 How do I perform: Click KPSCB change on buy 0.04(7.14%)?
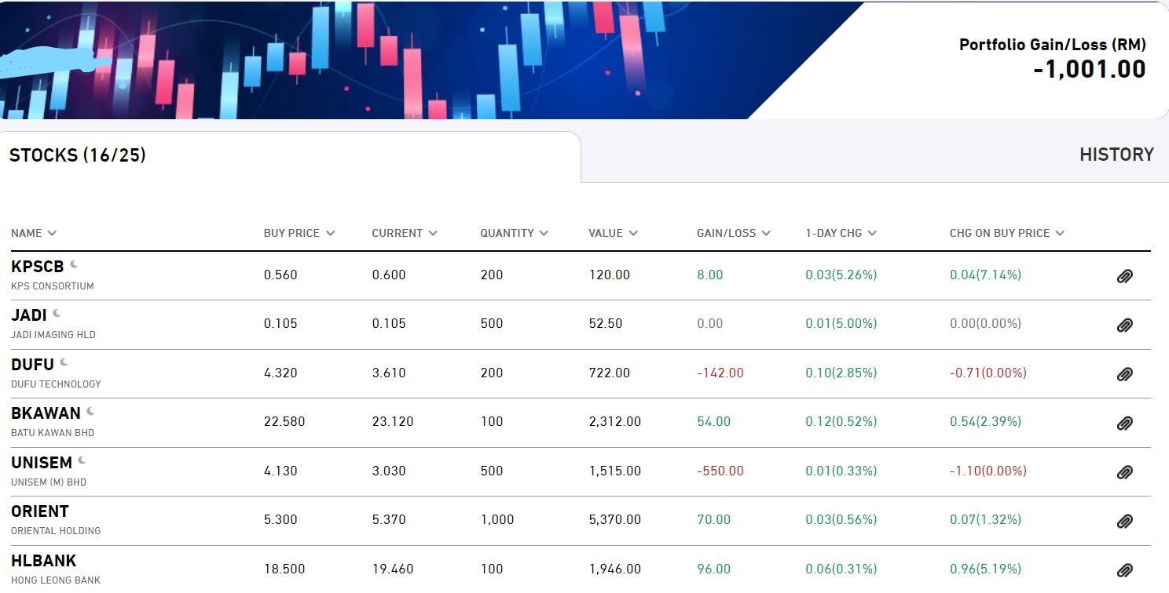[985, 275]
